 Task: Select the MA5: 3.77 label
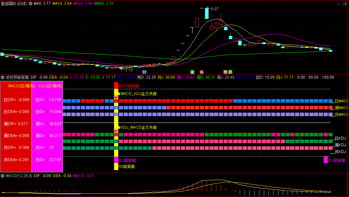pos(42,4)
